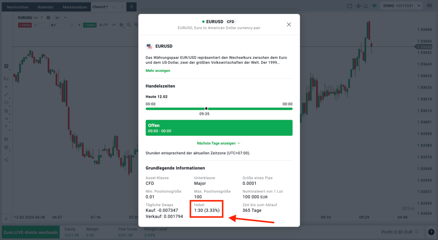Open the M1 timeframe dropdown
Screen dimensions: 438x240
60,18
